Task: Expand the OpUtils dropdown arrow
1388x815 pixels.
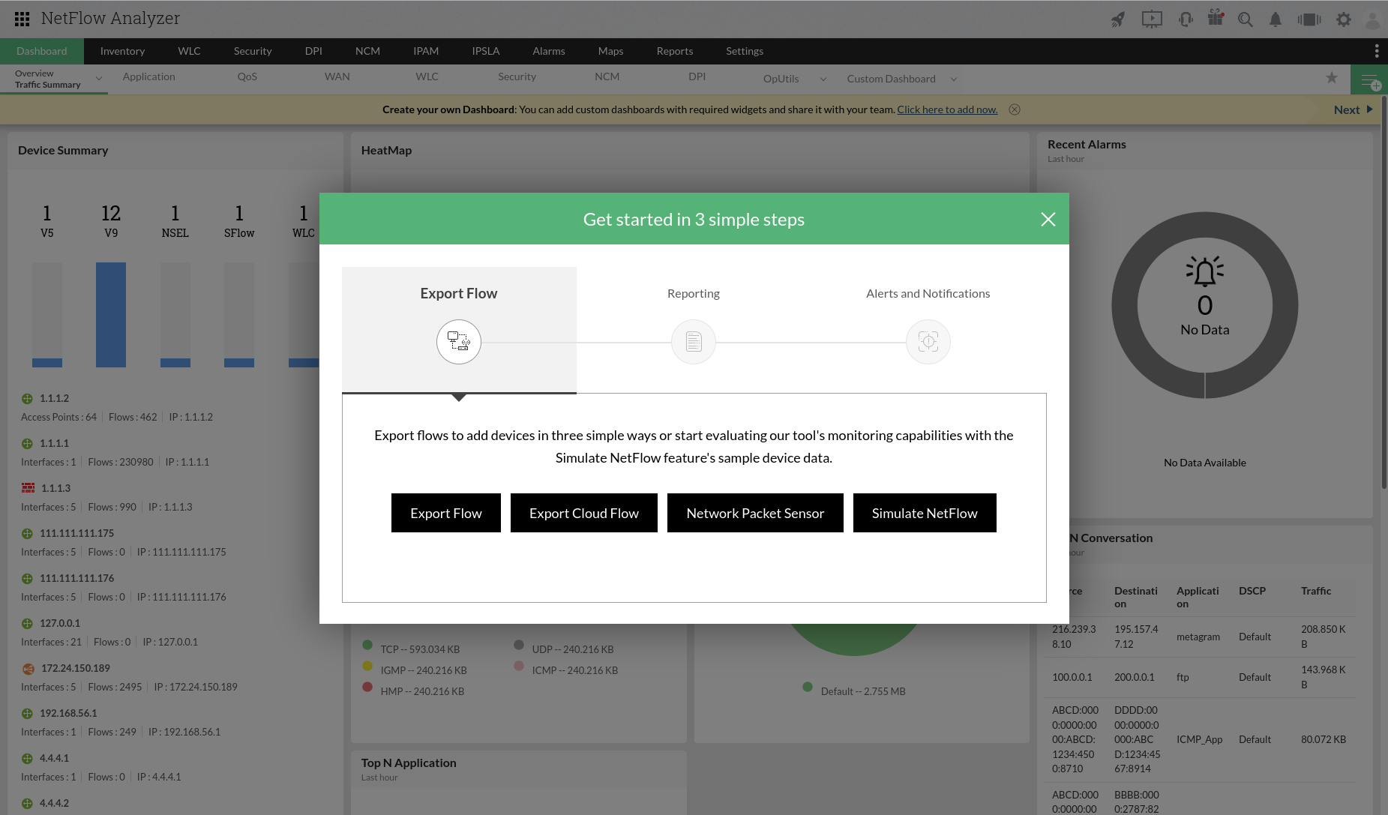Action: coord(823,79)
